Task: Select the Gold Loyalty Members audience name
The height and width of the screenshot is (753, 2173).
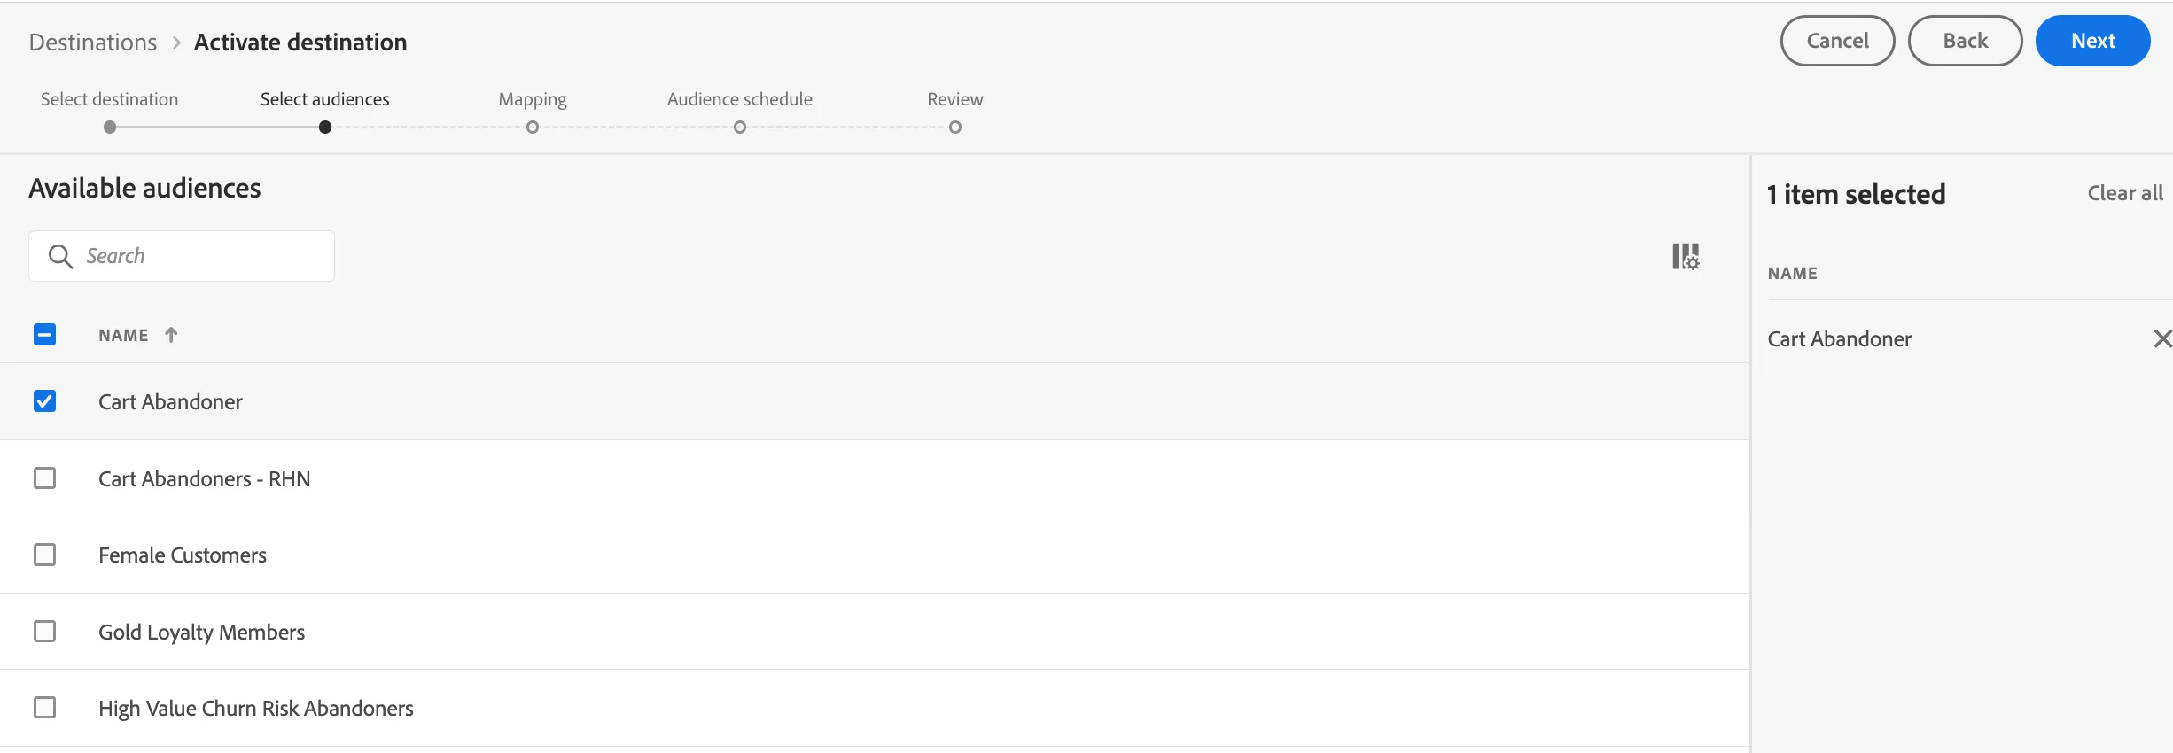Action: (202, 632)
